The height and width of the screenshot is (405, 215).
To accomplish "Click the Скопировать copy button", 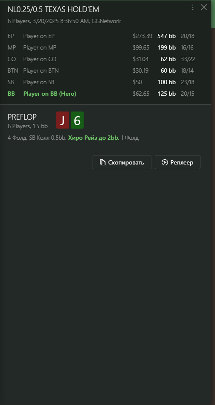I will tap(122, 162).
